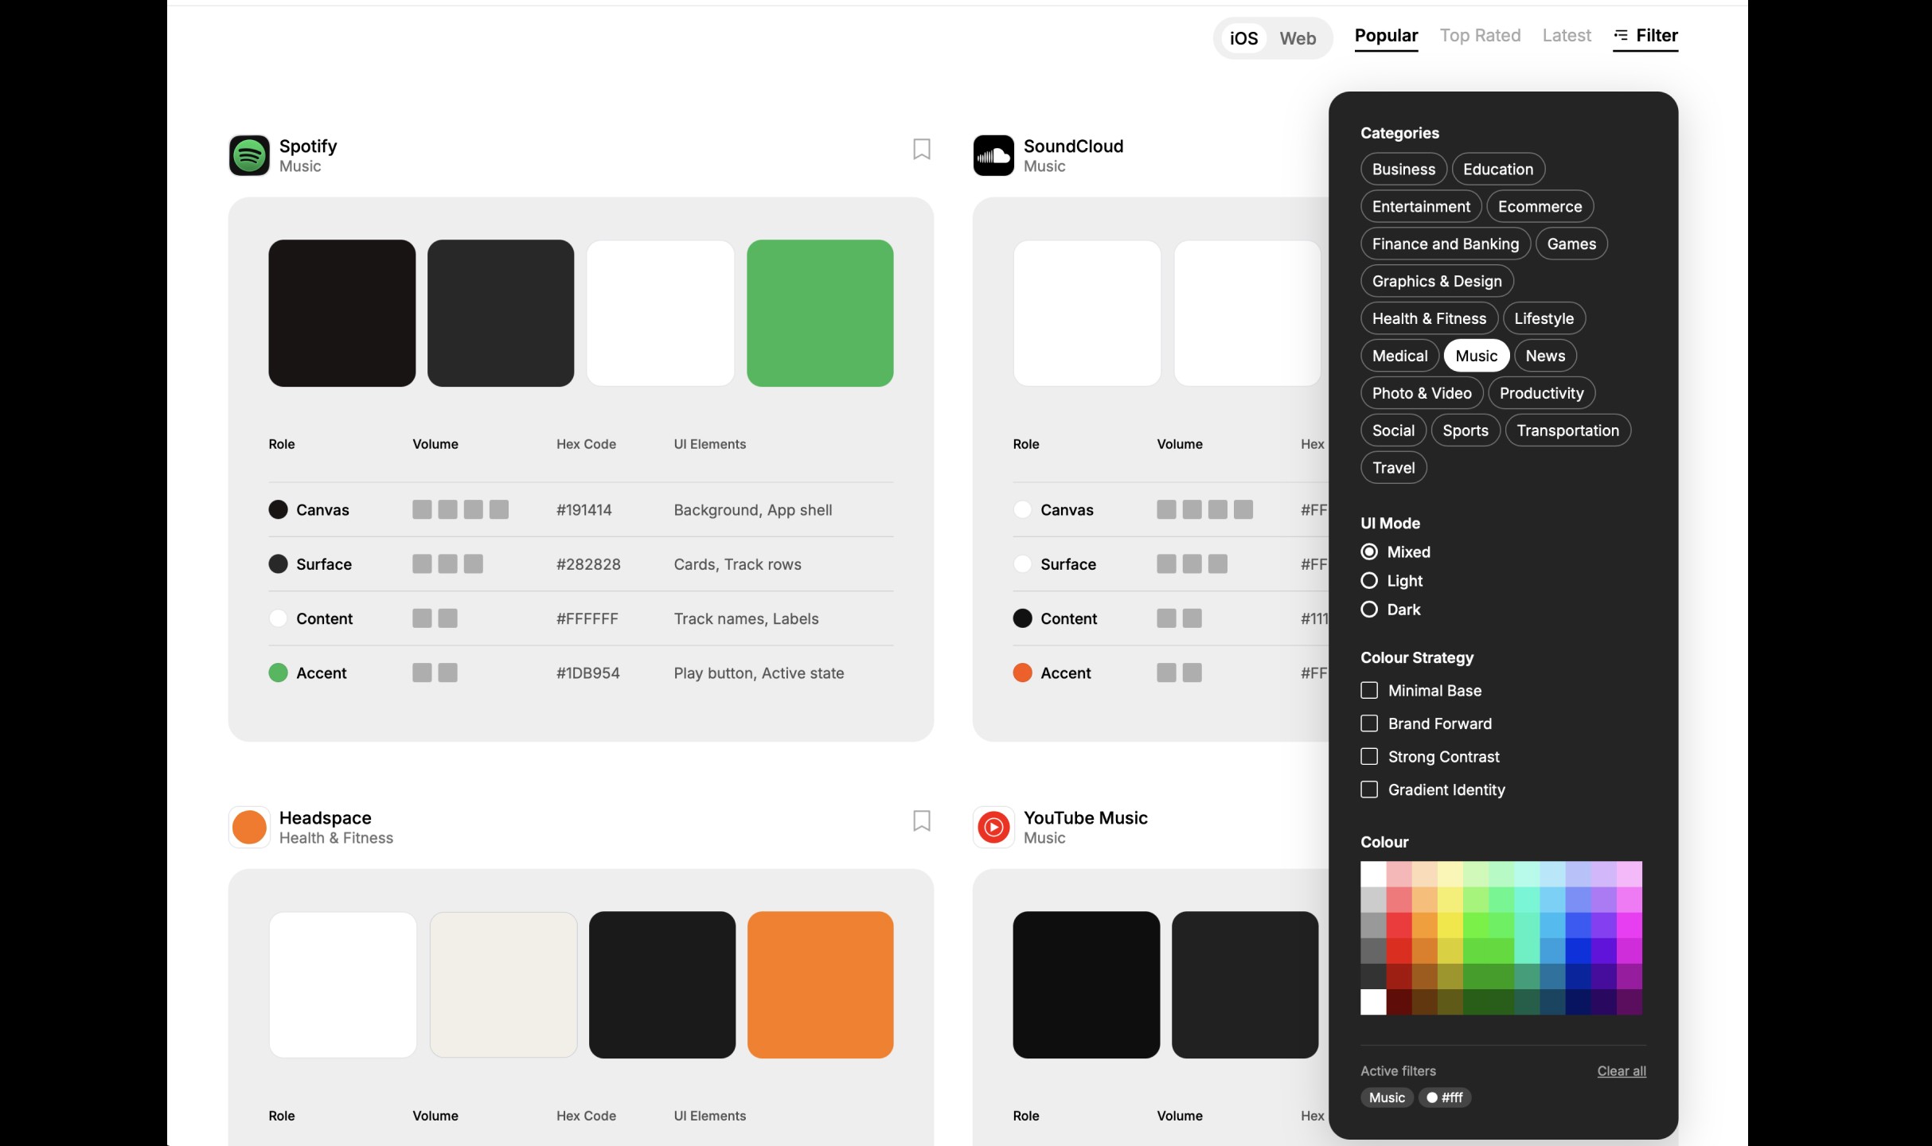Image resolution: width=1932 pixels, height=1146 pixels.
Task: Collapse the Filter dropdown panel
Action: (1656, 36)
